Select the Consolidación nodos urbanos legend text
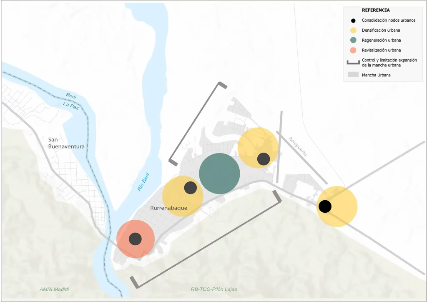Viewport: 427px width, 302px height. click(388, 20)
